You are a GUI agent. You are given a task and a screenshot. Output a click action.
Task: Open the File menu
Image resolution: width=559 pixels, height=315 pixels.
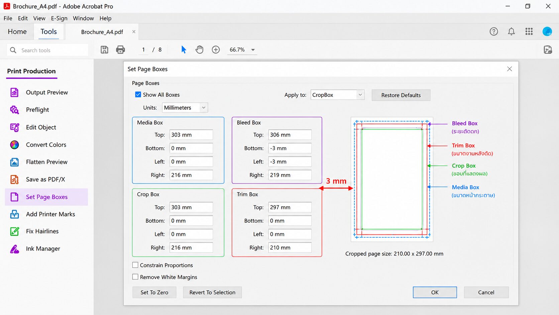(x=8, y=18)
